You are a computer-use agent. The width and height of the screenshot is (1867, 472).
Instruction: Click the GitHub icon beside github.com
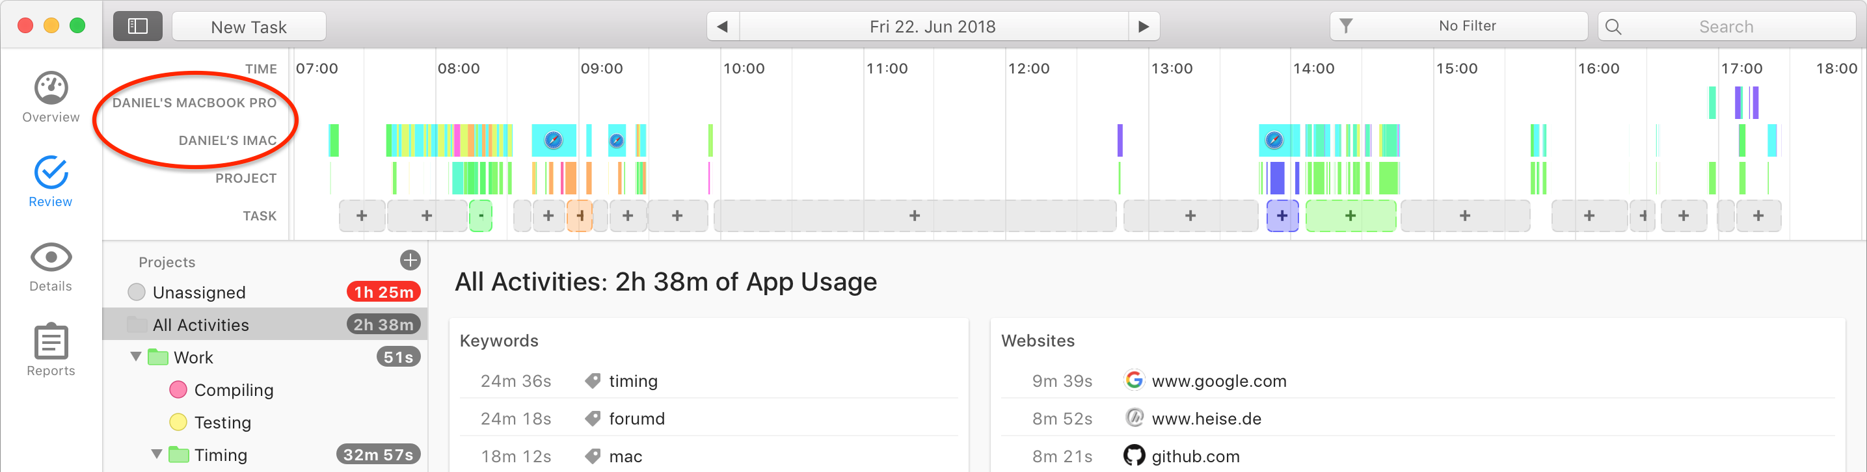click(x=1133, y=456)
